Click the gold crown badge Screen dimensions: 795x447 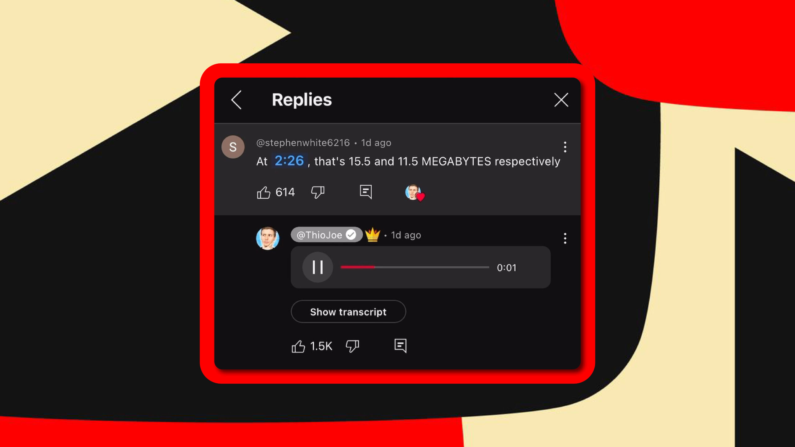click(372, 235)
